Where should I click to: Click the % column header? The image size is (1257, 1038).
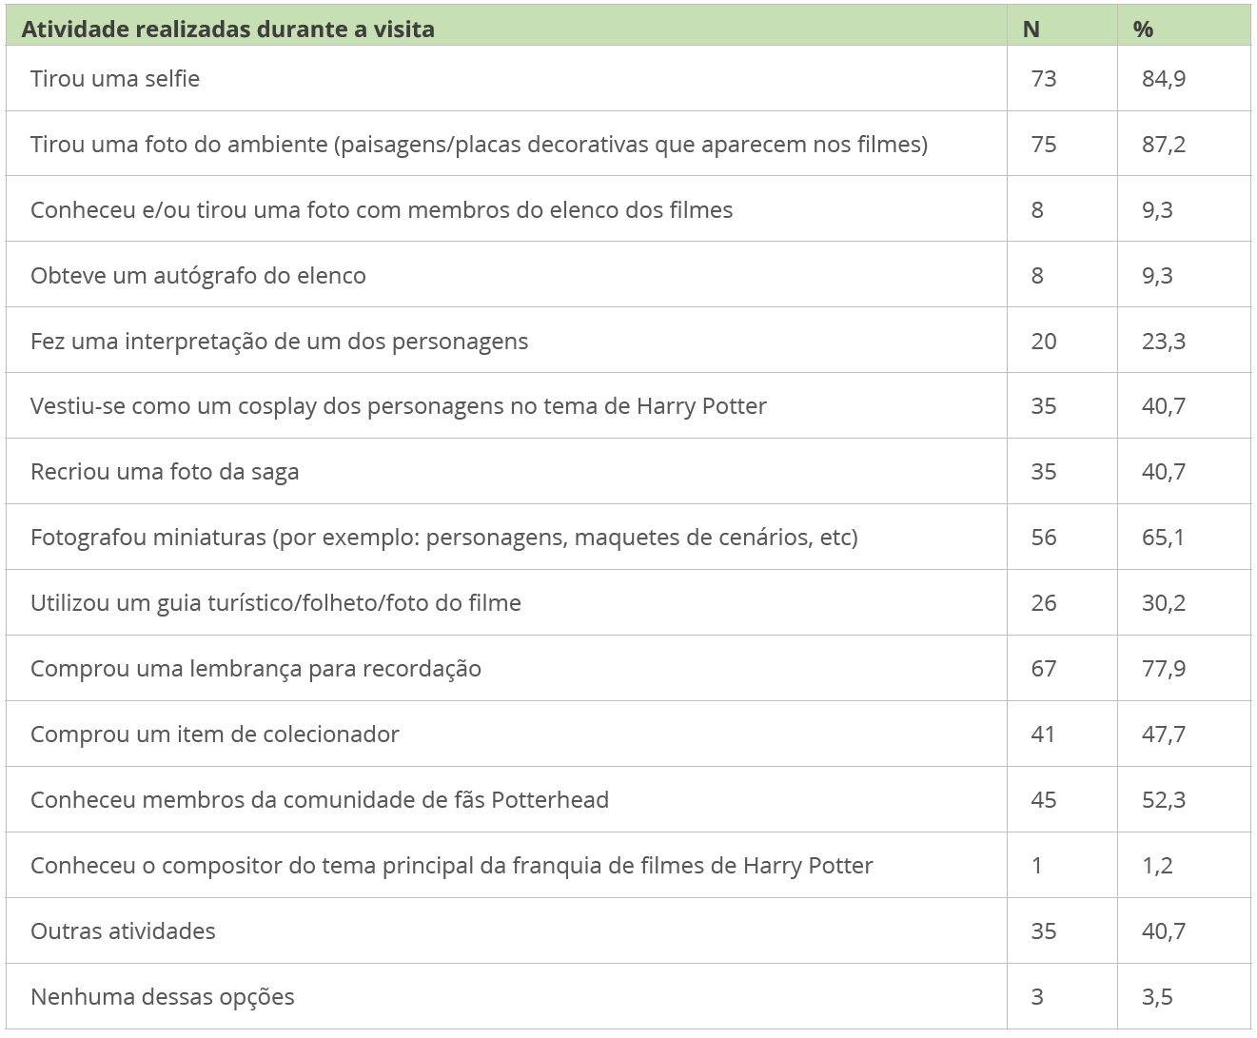pos(1143,29)
